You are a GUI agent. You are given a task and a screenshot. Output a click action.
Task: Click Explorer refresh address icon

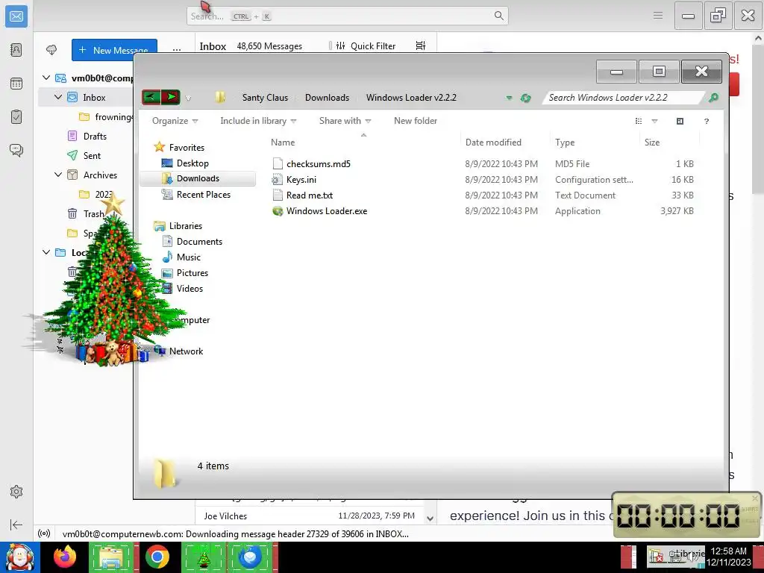[525, 98]
